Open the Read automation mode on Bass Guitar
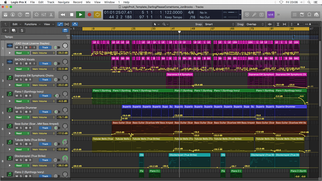Image resolution: width=322 pixels, height=181 pixels. coord(22,133)
